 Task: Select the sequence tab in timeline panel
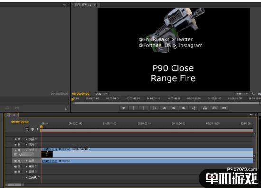11,115
